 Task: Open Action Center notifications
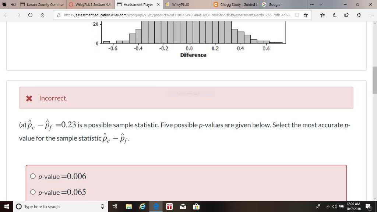pos(368,206)
